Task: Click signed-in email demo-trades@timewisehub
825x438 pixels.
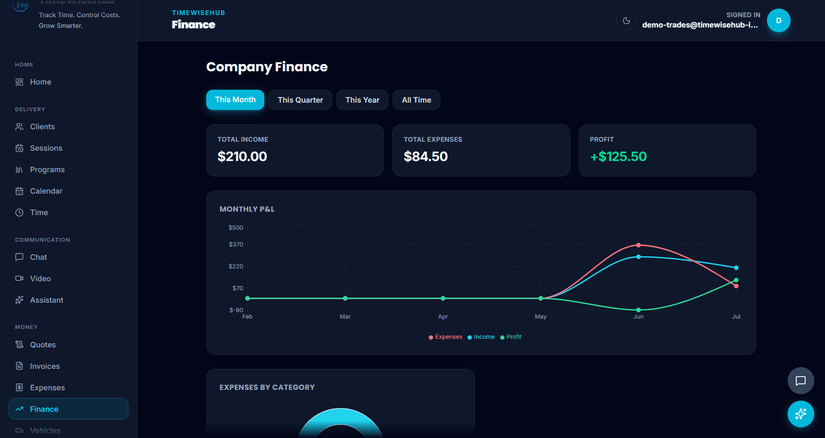Action: tap(700, 25)
